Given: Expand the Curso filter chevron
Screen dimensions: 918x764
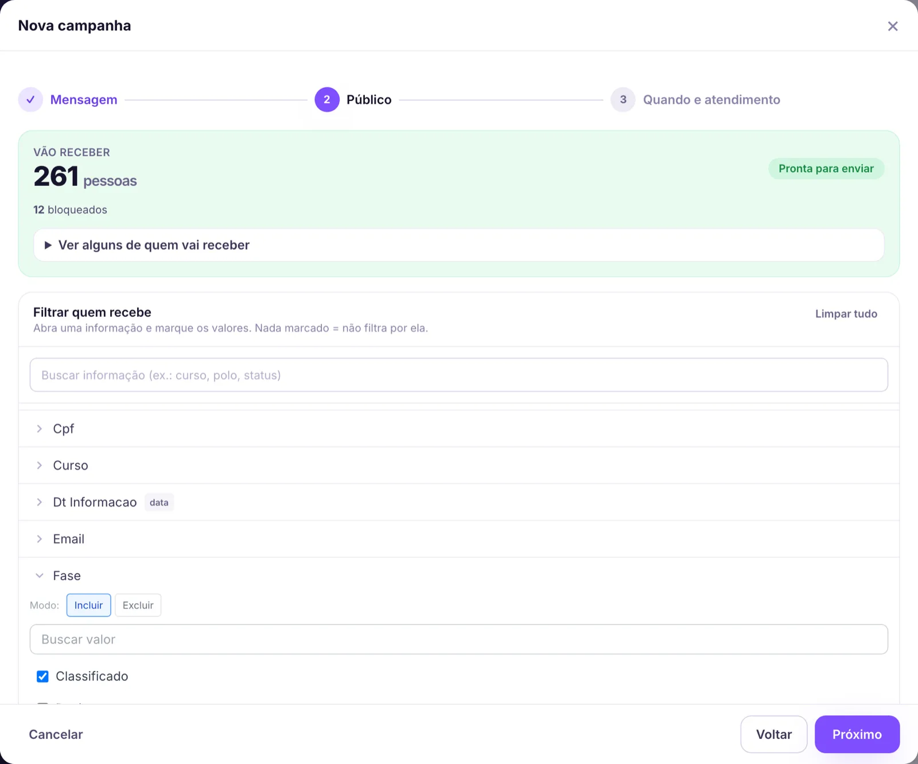Looking at the screenshot, I should [x=39, y=466].
